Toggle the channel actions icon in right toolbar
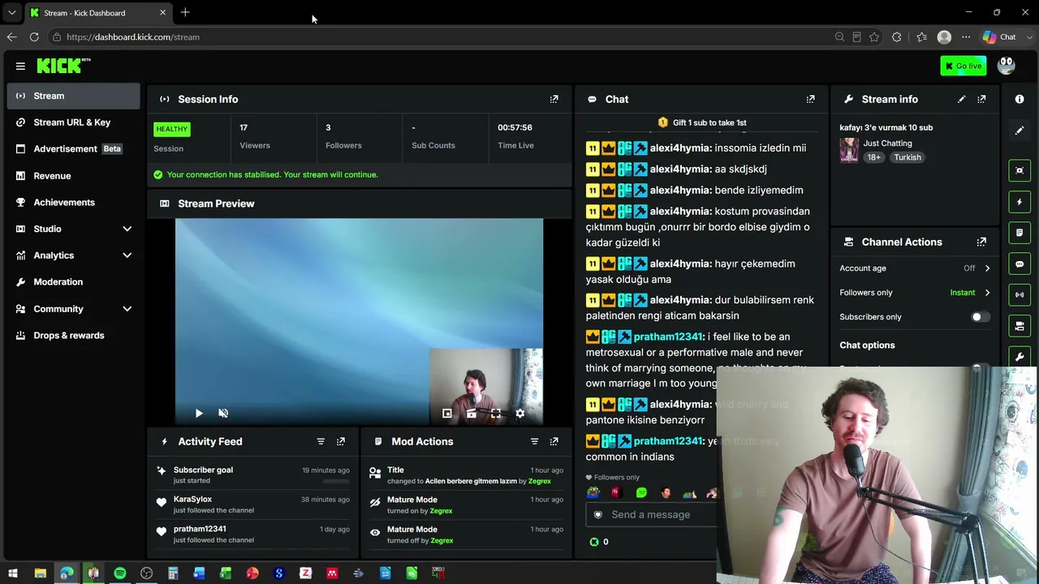 pyautogui.click(x=1020, y=326)
